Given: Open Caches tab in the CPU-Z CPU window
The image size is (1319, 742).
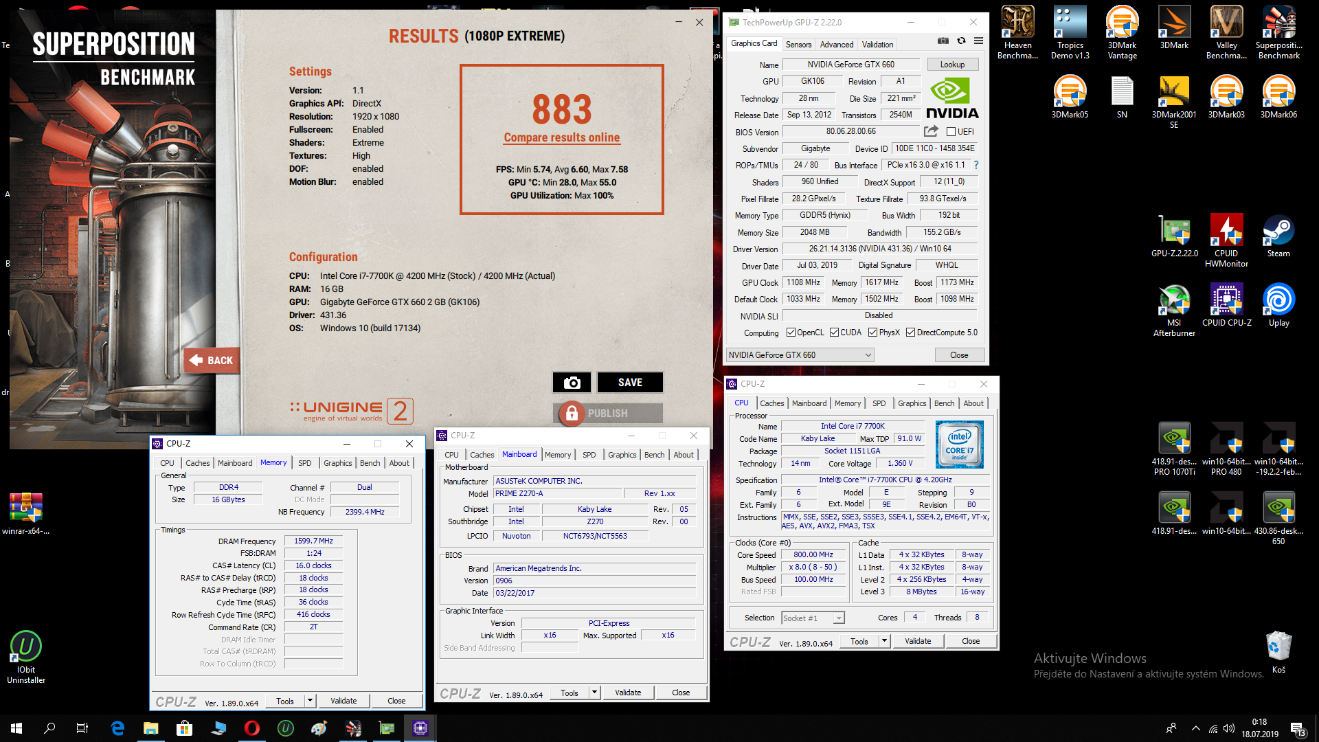Looking at the screenshot, I should (x=771, y=403).
